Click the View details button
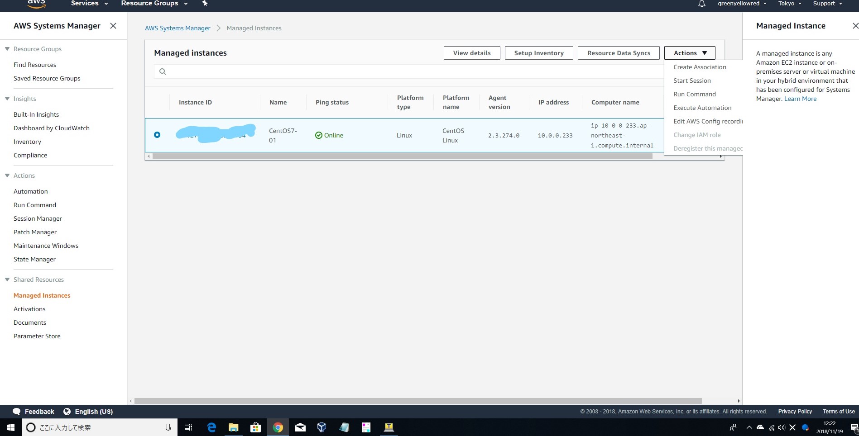This screenshot has width=859, height=436. [471, 52]
